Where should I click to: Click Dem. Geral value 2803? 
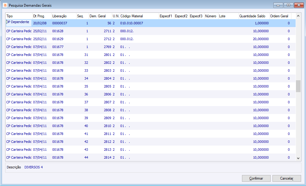pyautogui.click(x=108, y=71)
